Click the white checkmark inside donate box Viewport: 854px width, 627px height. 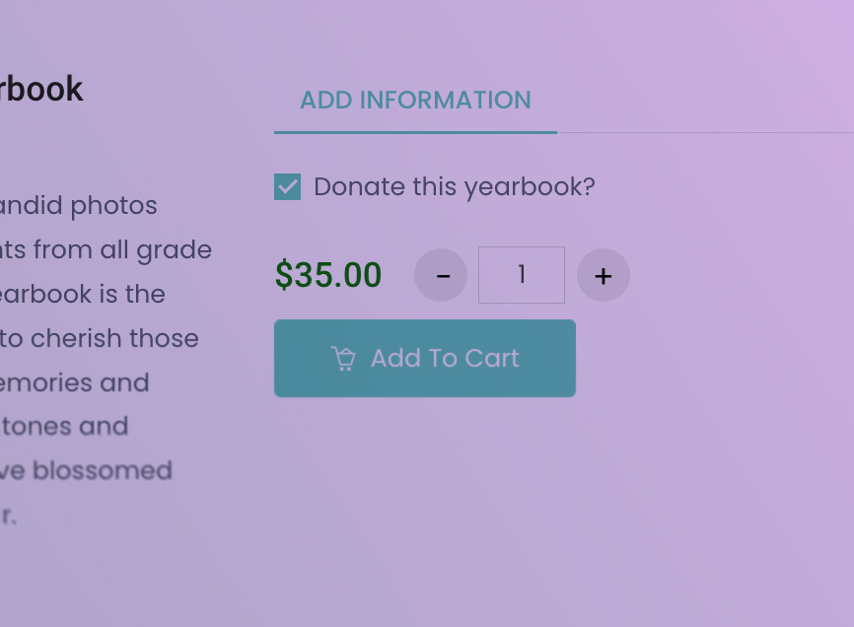[288, 187]
